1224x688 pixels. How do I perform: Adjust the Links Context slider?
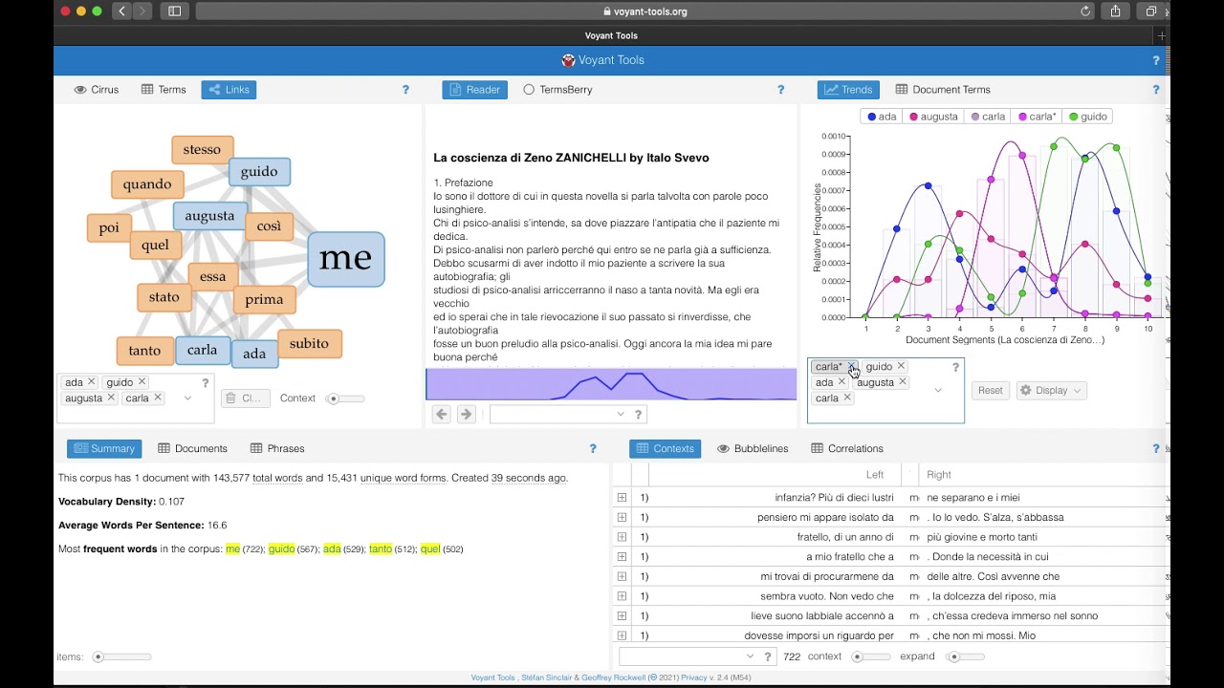tap(344, 398)
